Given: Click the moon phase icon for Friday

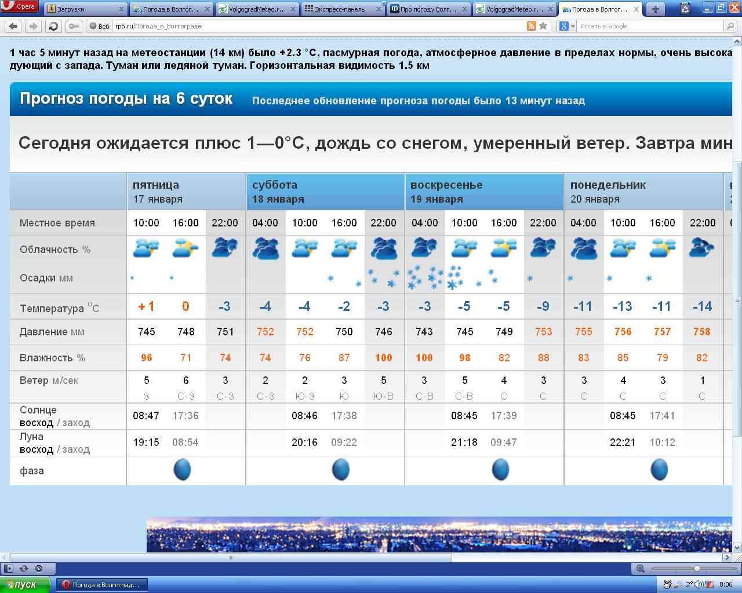Looking at the screenshot, I should pyautogui.click(x=183, y=470).
